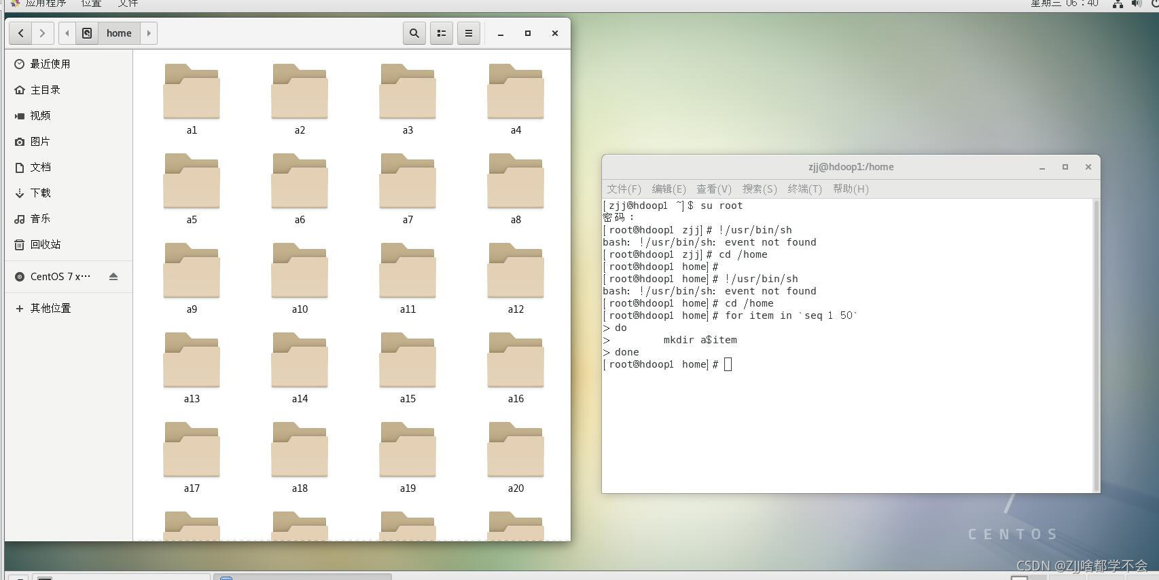Select folder a6

click(x=300, y=189)
